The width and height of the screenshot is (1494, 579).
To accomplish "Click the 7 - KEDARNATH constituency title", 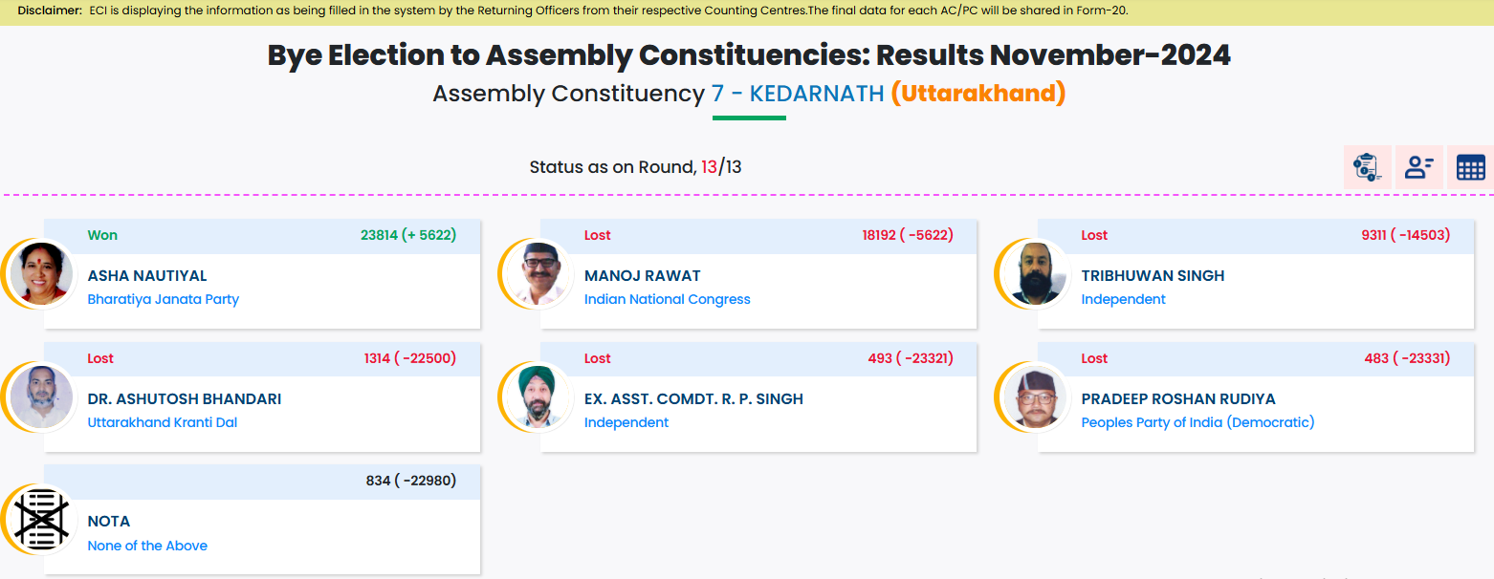I will (798, 94).
